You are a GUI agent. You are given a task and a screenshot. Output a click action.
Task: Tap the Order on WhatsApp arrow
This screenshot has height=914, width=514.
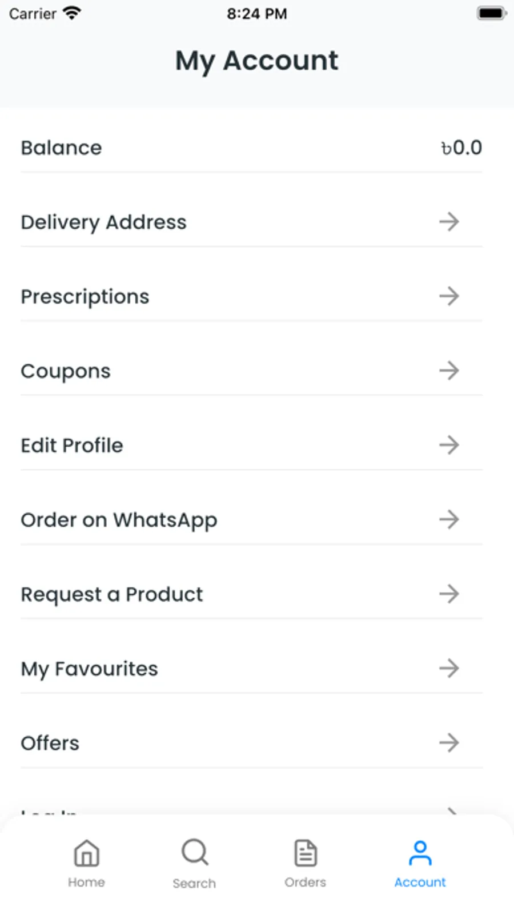(449, 519)
